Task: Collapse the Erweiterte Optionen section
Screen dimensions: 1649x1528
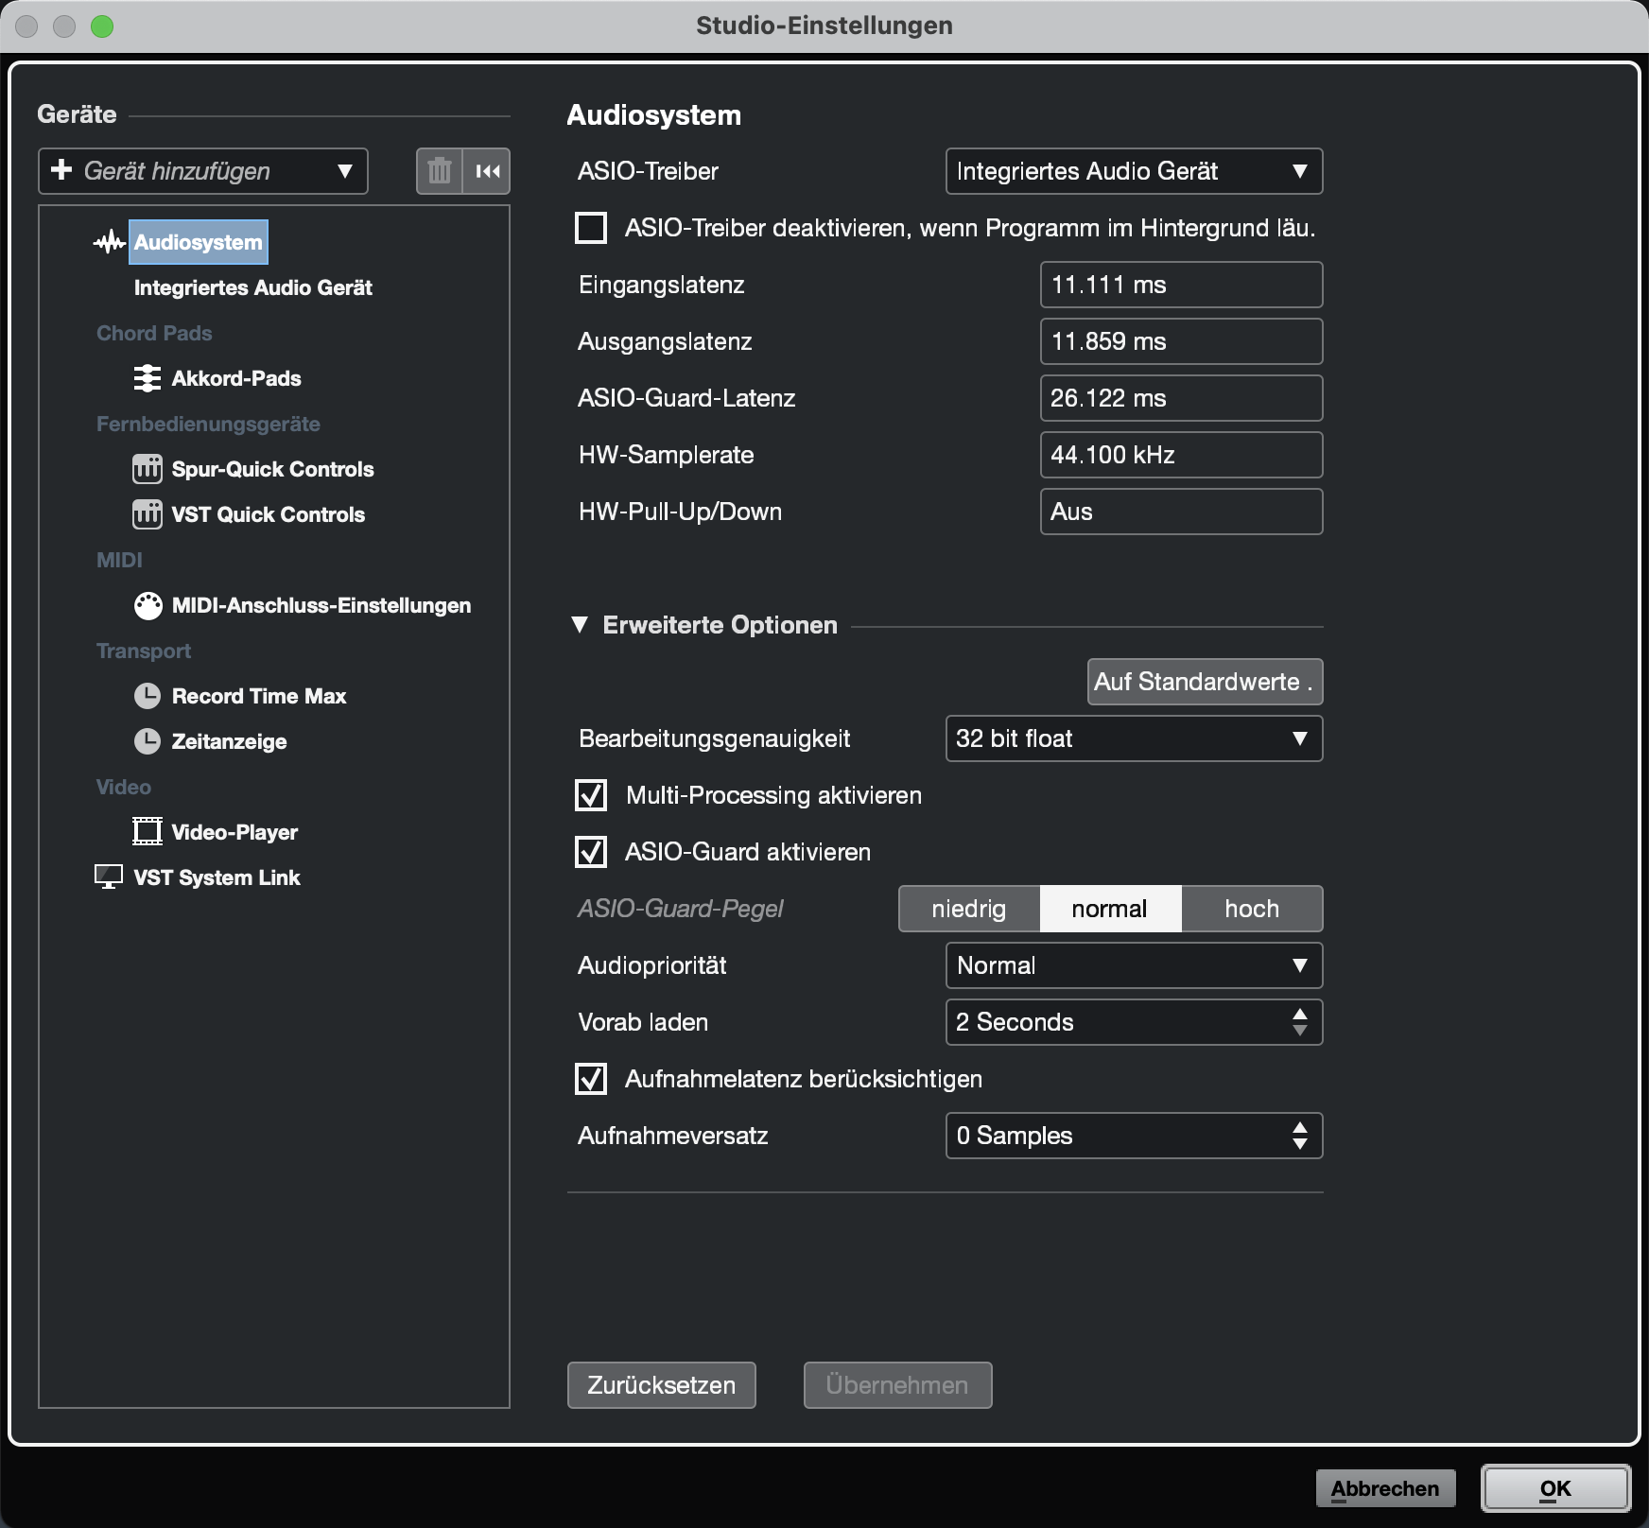Action: point(580,625)
